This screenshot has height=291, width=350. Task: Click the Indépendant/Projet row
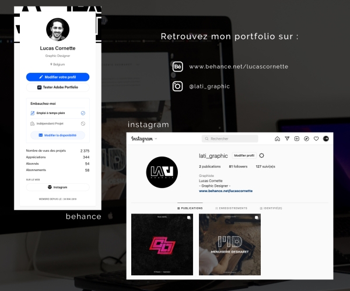(x=58, y=123)
